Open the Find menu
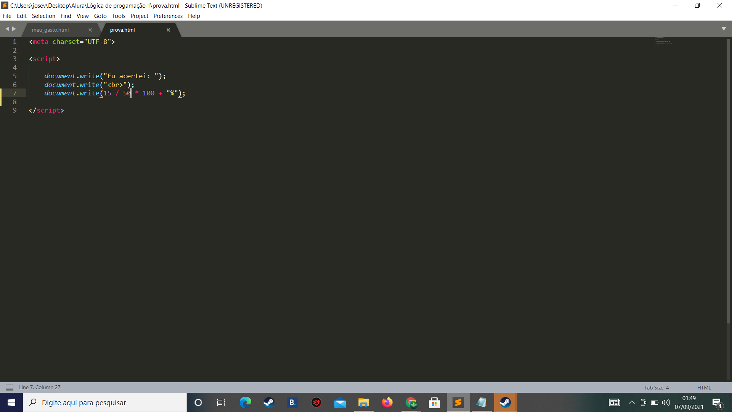732x412 pixels. [66, 16]
